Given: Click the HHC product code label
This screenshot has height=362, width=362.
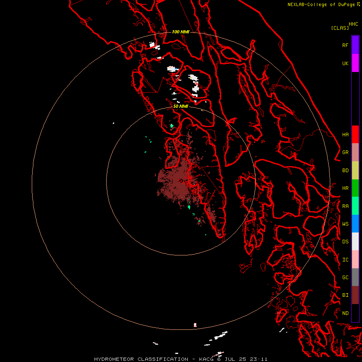Looking at the screenshot, I should [353, 24].
